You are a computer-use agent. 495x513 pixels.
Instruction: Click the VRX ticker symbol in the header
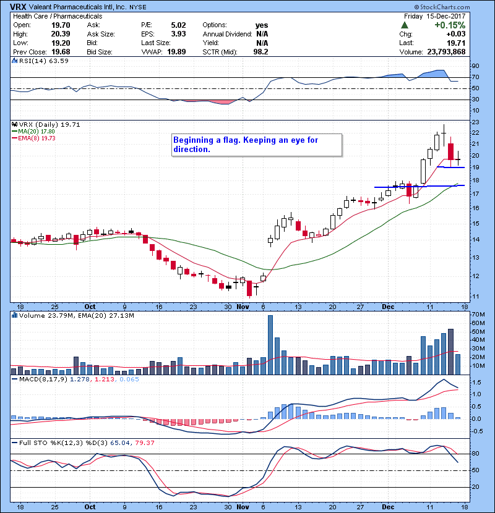[x=18, y=7]
